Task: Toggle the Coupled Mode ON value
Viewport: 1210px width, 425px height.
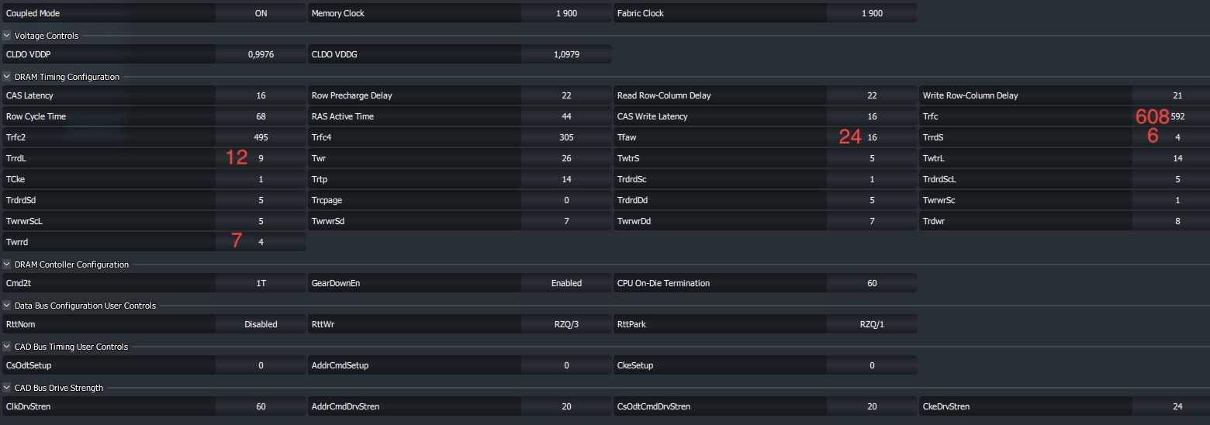Action: pyautogui.click(x=261, y=13)
